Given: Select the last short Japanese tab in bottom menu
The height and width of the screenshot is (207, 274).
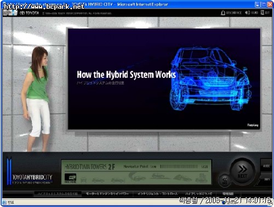Looking at the screenshot, I should [x=228, y=193].
